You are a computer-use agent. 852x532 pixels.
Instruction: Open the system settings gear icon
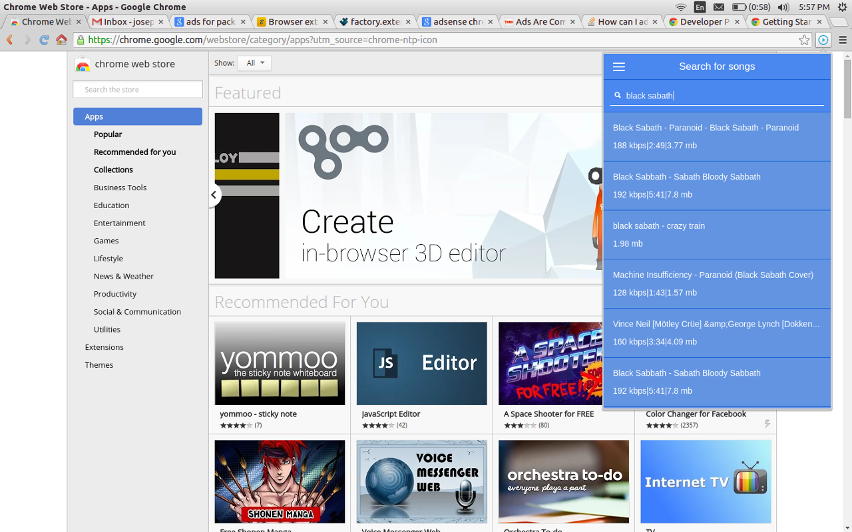[842, 7]
